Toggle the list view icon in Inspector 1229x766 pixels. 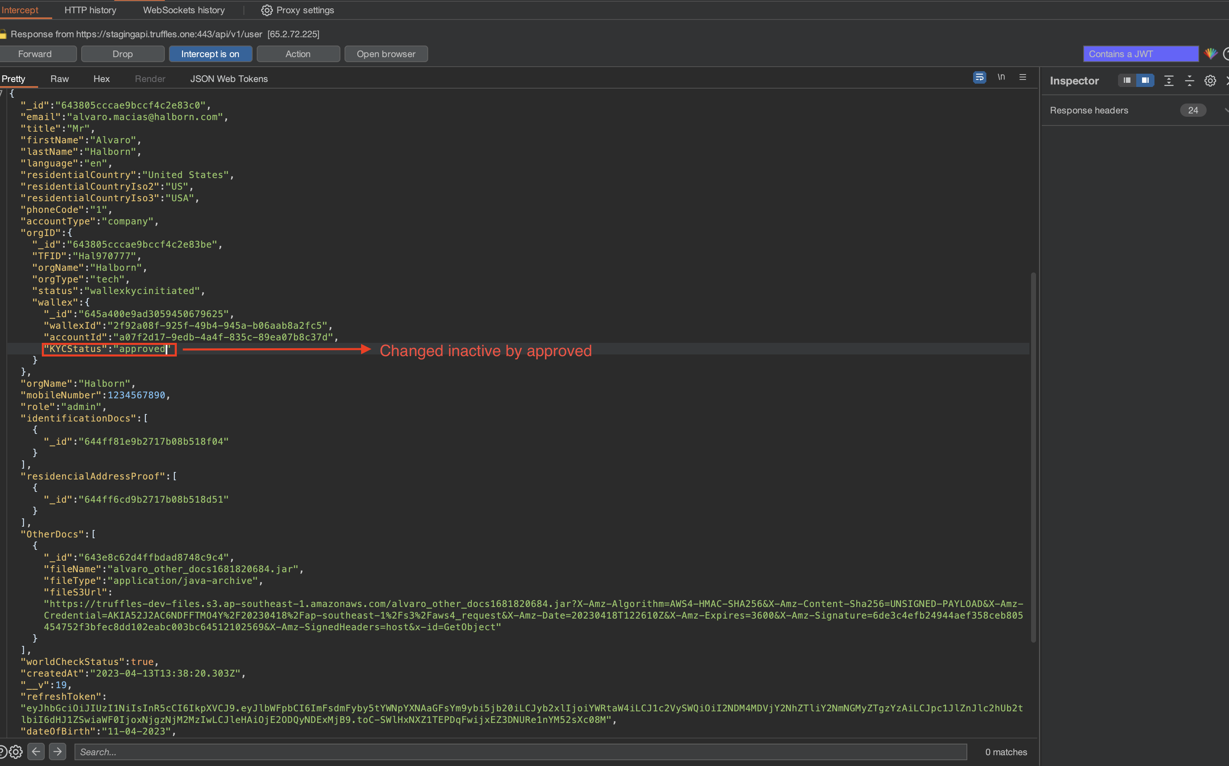tap(1127, 80)
